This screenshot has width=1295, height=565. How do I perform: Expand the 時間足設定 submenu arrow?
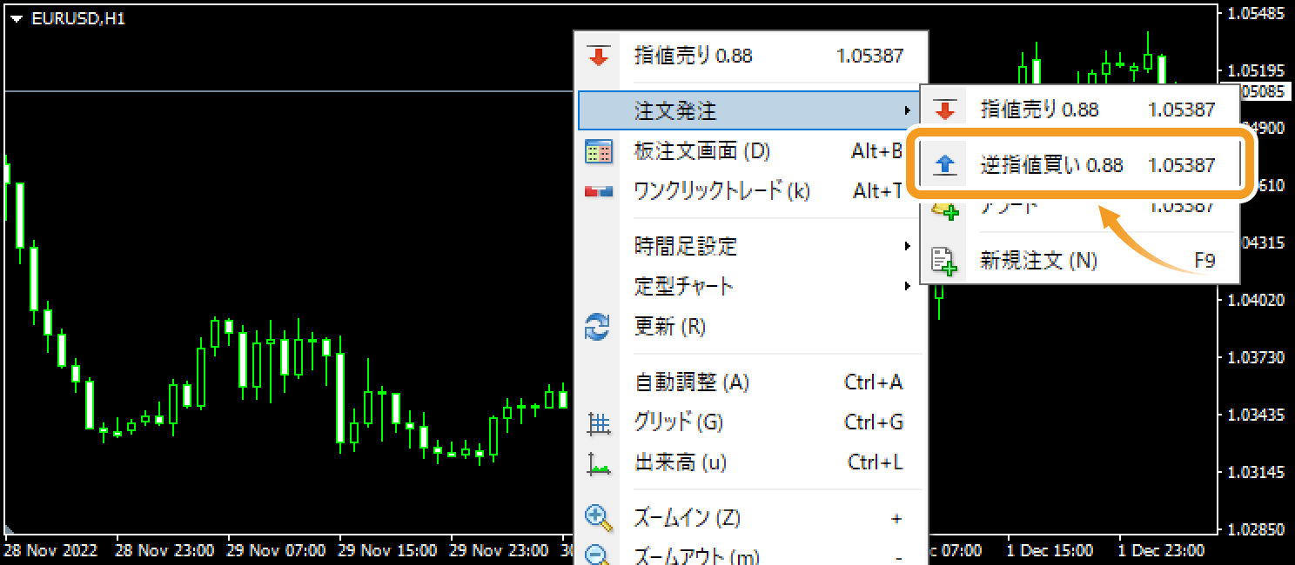click(907, 246)
